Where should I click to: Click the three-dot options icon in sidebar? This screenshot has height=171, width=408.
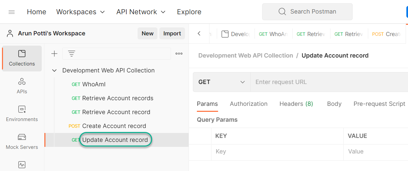point(179,54)
